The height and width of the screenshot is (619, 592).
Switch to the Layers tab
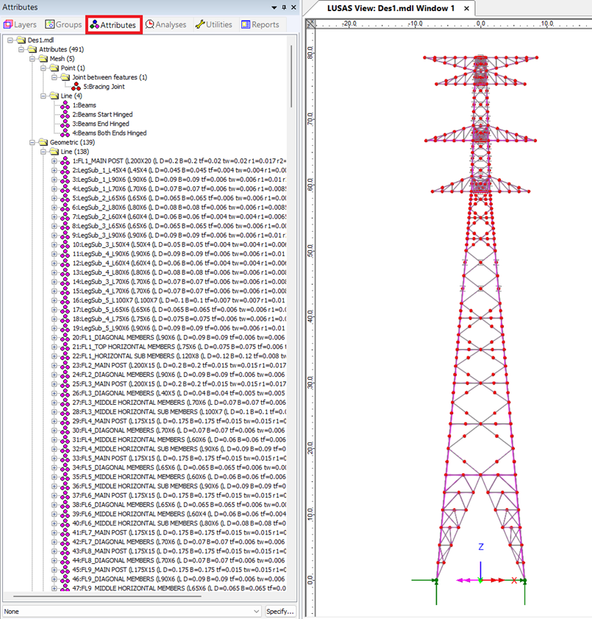coord(21,24)
